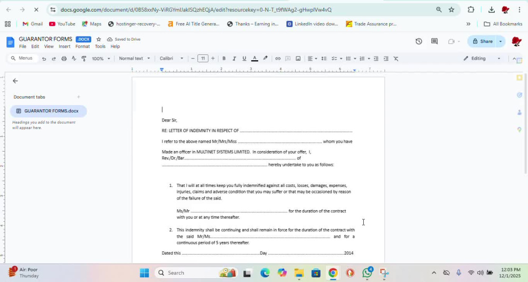Screen dimensions: 528x282
Task: Open WhatsApp from the taskbar
Action: pyautogui.click(x=367, y=272)
